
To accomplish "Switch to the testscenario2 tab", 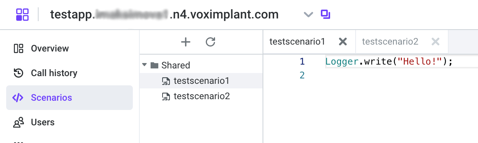I will 390,42.
